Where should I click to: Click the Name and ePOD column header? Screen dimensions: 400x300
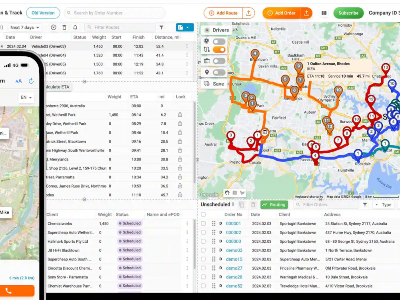(163, 214)
